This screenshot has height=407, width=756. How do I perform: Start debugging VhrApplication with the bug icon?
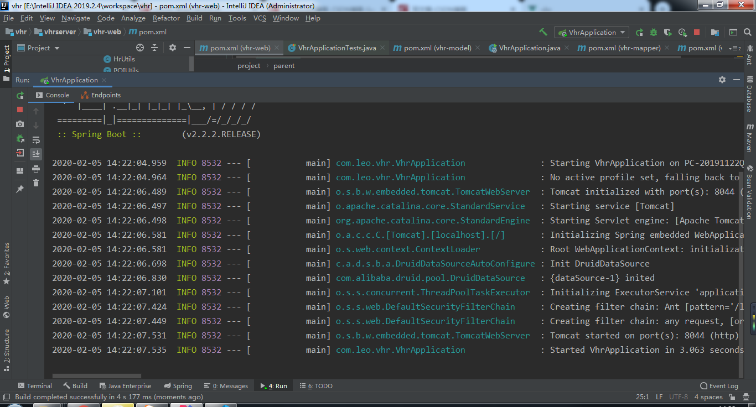[654, 33]
